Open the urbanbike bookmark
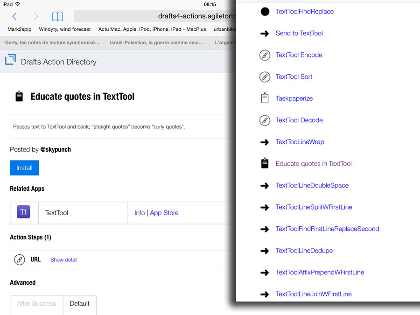The image size is (420, 315). pyautogui.click(x=224, y=29)
